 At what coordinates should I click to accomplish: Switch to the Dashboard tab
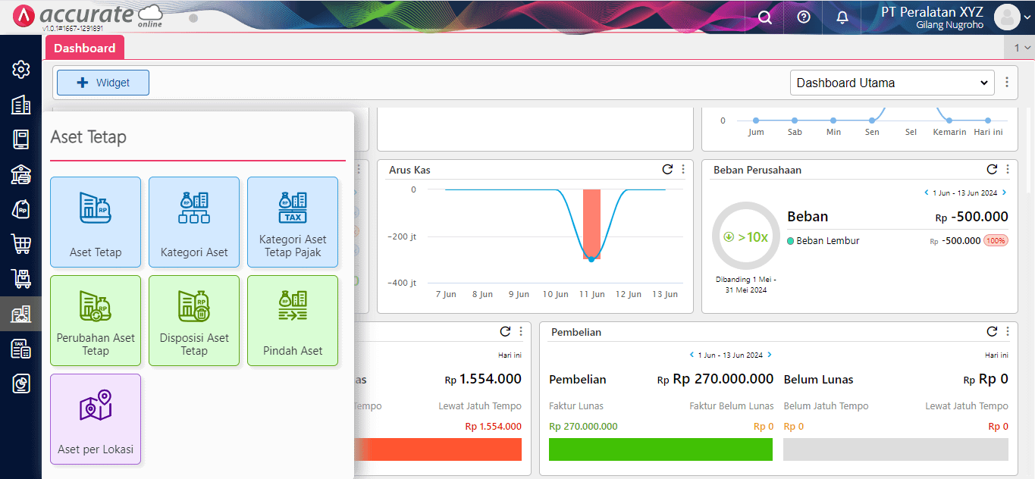click(85, 48)
